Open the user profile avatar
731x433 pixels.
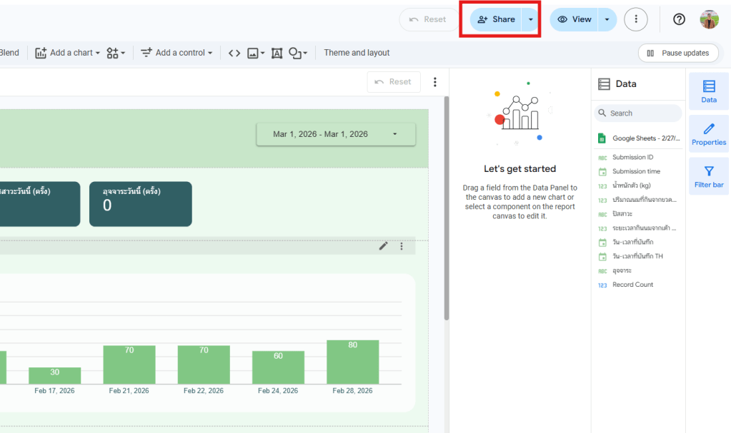709,19
